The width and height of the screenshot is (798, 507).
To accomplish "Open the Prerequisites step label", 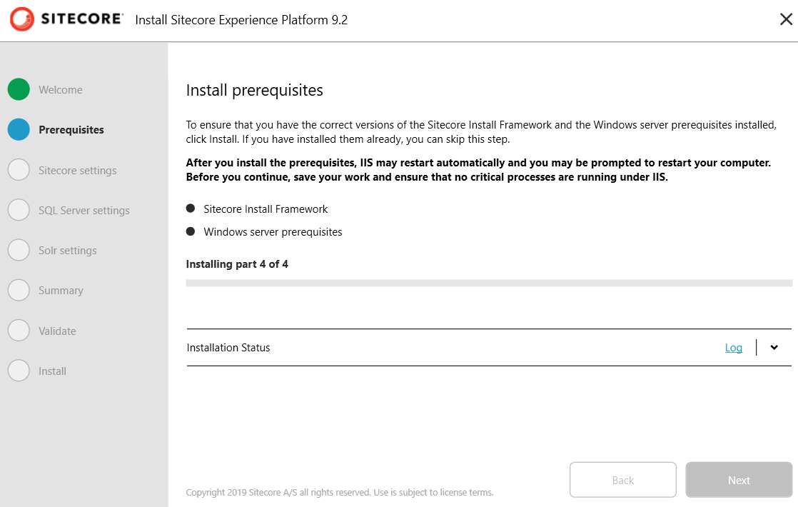I will 71,130.
